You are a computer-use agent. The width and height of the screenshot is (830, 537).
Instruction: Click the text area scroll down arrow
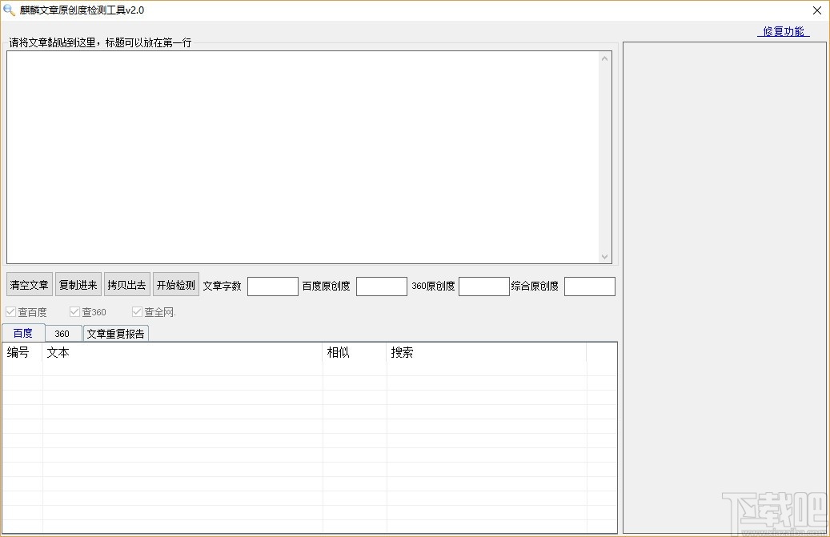pos(604,257)
